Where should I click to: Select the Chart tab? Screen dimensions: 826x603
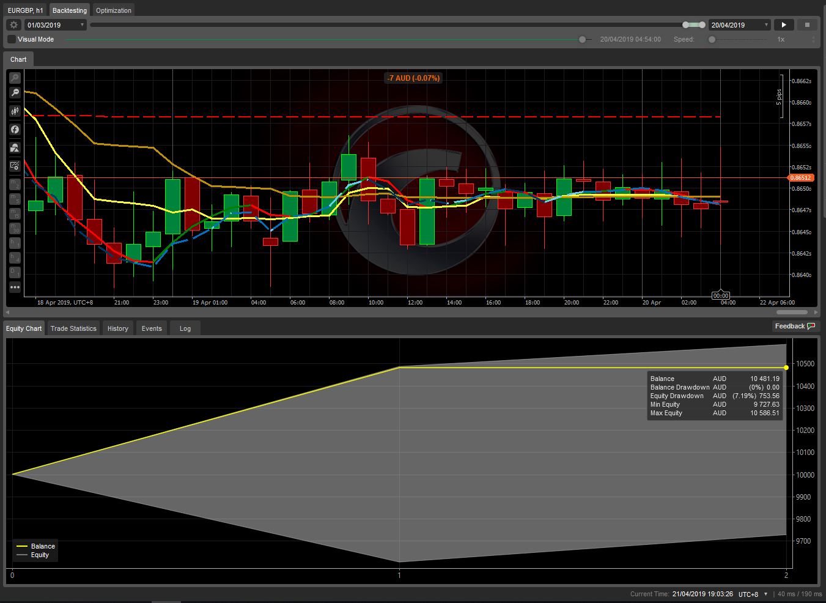click(x=18, y=59)
